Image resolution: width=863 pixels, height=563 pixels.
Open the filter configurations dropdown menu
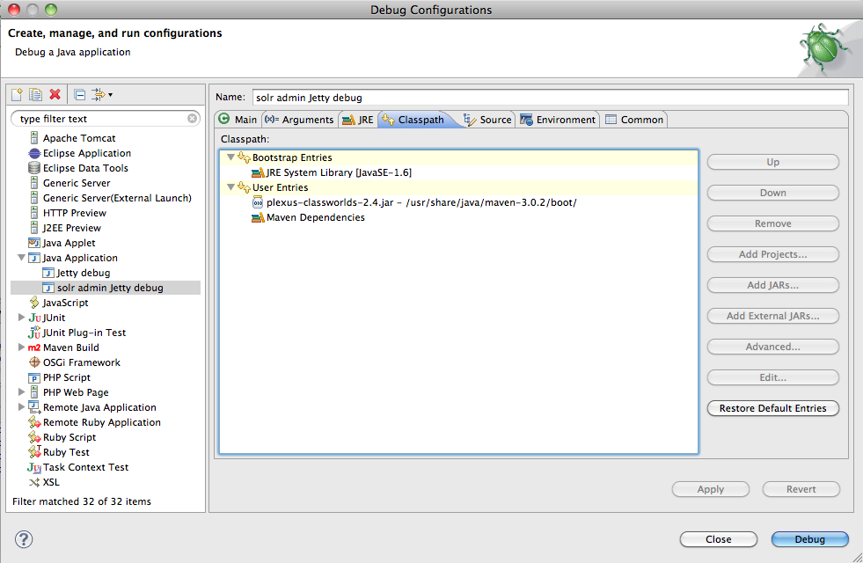[x=102, y=95]
